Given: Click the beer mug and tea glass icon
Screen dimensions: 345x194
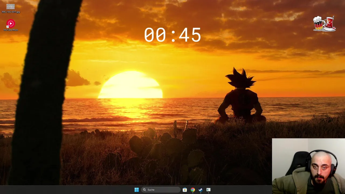Looking at the screenshot, I should (x=324, y=24).
